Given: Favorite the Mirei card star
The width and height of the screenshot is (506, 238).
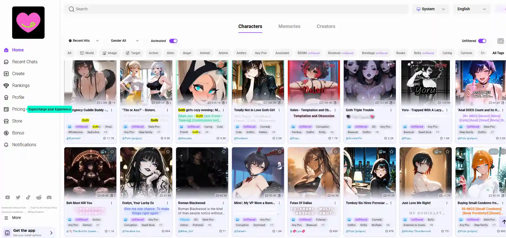Looking at the screenshot, I should [x=280, y=152].
